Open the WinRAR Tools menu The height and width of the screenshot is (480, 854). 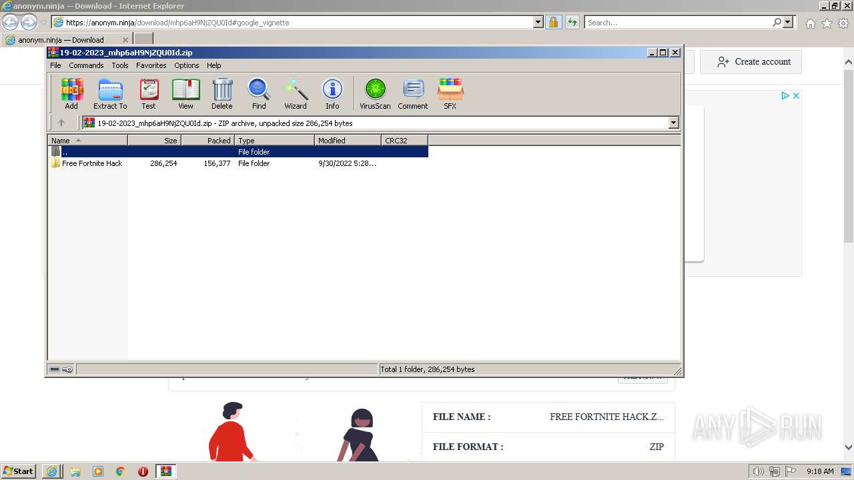click(x=120, y=65)
